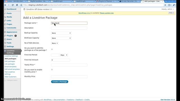Open the browser wrench settings menu

(174, 5)
